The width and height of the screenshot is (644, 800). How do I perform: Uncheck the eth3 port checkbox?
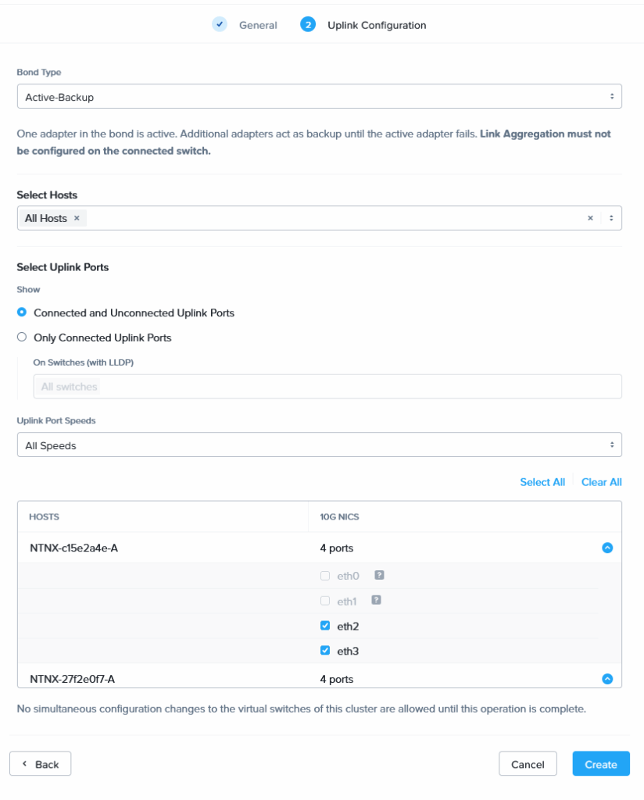(325, 651)
